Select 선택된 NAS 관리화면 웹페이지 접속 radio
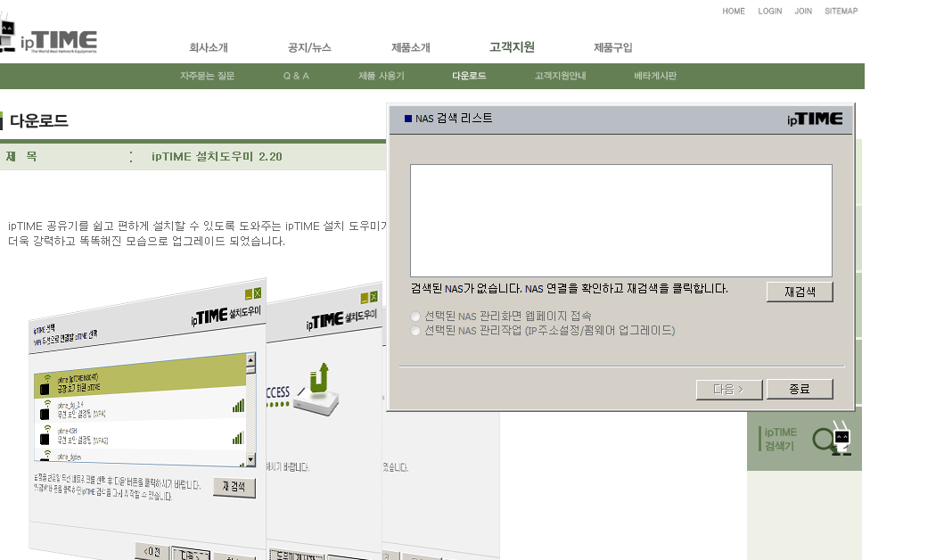The height and width of the screenshot is (560, 944). tap(415, 317)
